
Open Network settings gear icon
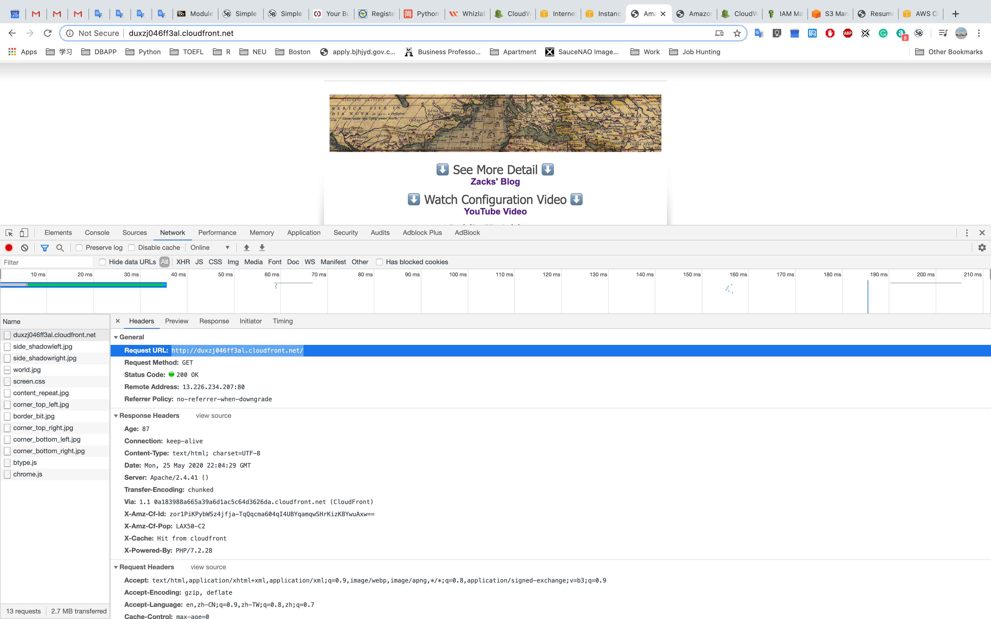coord(982,248)
